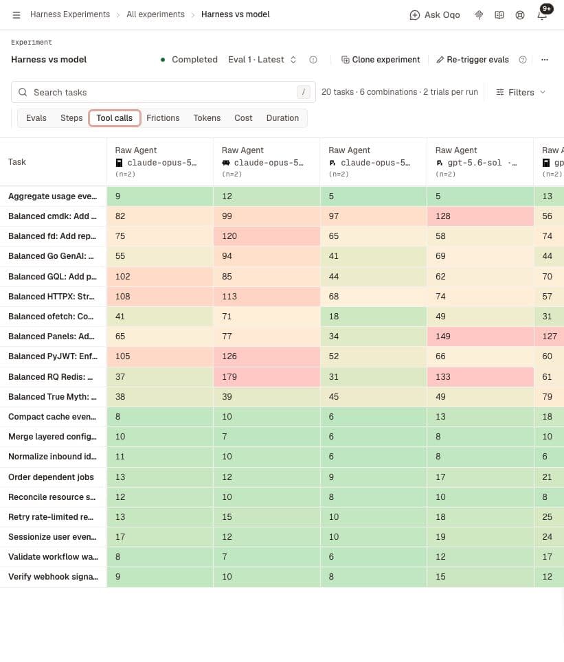Click the signal icon next to Ask Oqo
Screen dimensions: 564x662
tap(479, 15)
